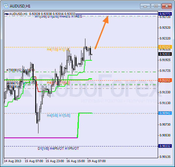The width and height of the screenshot is (175, 167).
Task: Click the H4[5/8] H1[5/8] level label
Action: click(x=58, y=115)
